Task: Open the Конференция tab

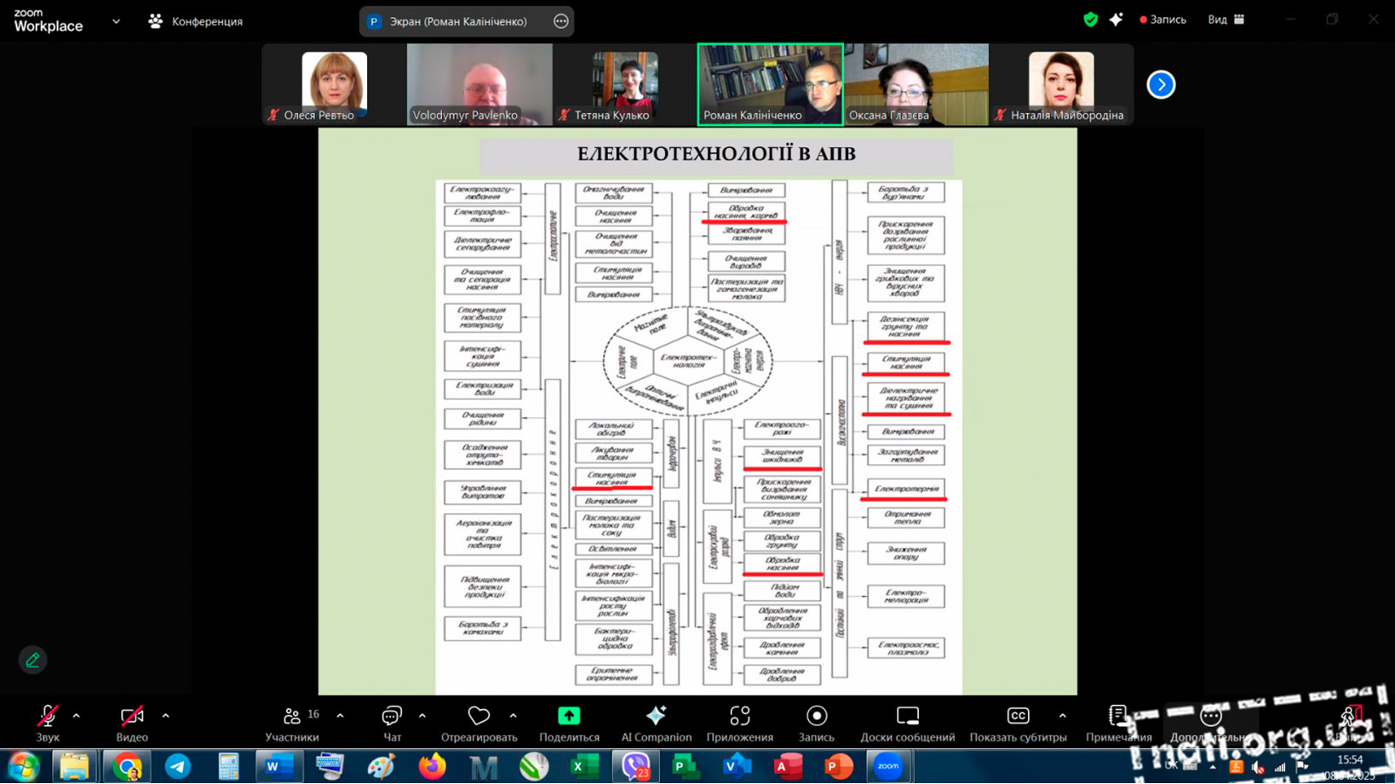Action: click(196, 21)
